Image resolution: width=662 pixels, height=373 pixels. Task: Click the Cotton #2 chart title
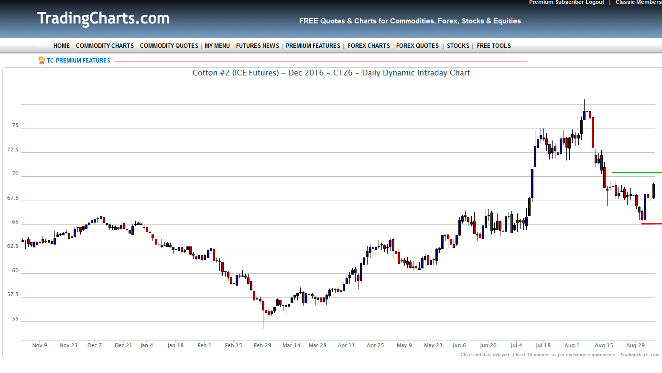(331, 73)
